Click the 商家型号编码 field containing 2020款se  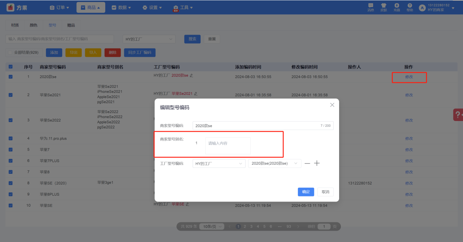click(x=263, y=126)
